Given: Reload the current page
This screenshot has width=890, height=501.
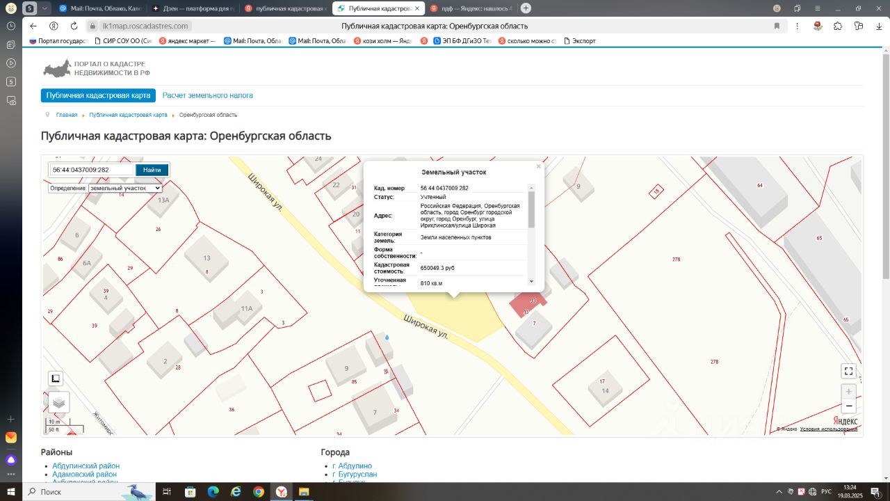Looking at the screenshot, I should 74,26.
